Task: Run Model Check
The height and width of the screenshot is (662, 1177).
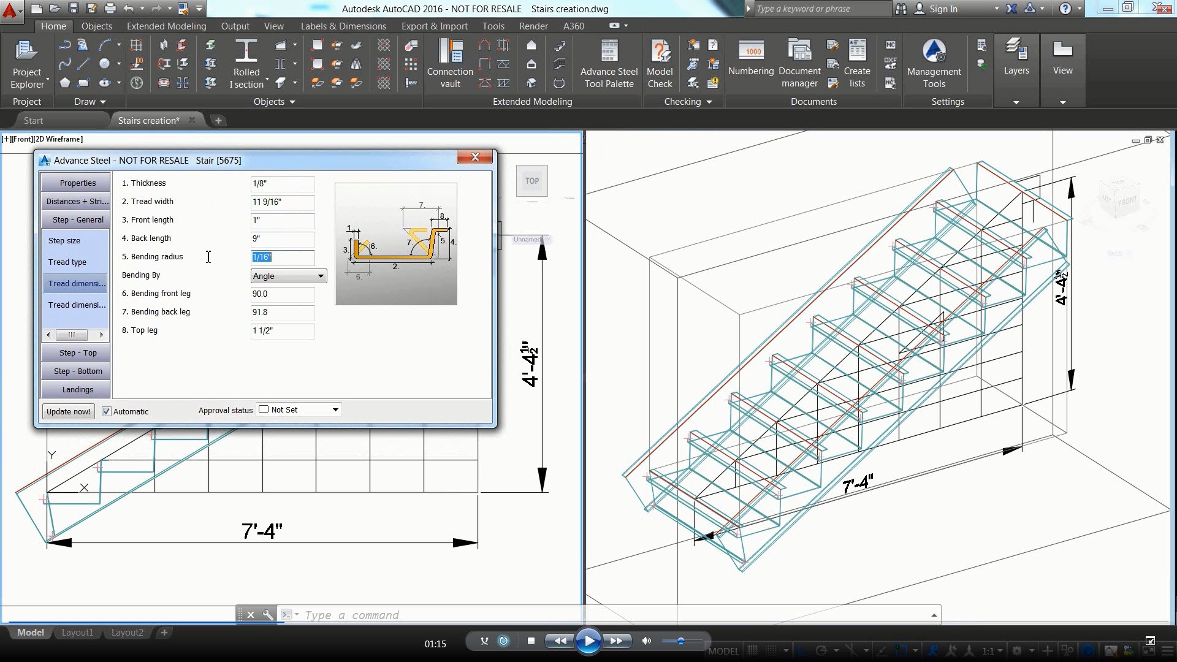Action: (660, 61)
